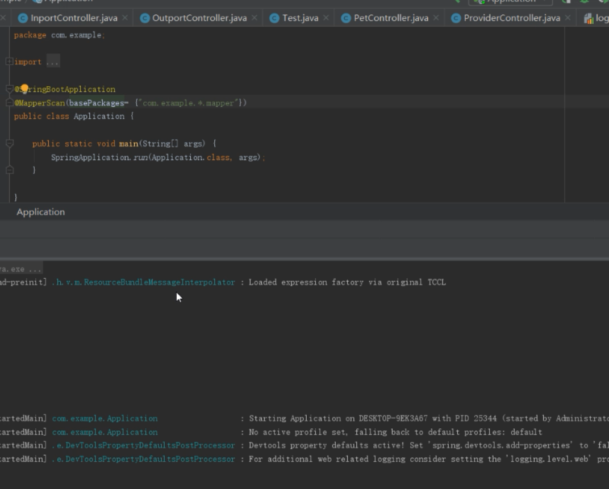This screenshot has height=489, width=609.
Task: Click the package com.example line
Action: tap(60, 35)
